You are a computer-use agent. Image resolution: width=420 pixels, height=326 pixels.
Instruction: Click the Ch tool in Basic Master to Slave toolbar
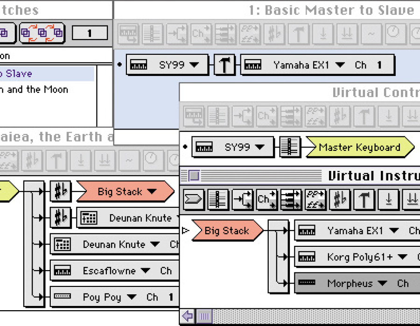(x=201, y=34)
